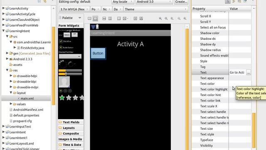The height and width of the screenshot is (150, 266).
Task: Open the Layouts palette category
Action: [71, 128]
